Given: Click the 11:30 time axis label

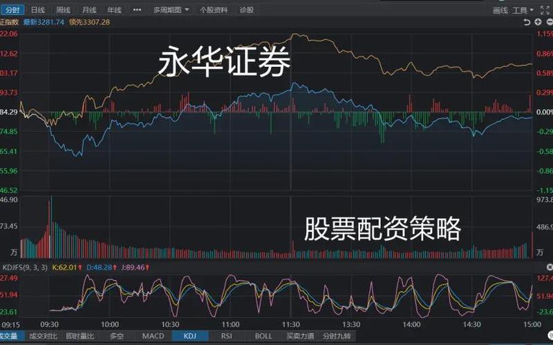Looking at the screenshot, I should 291,324.
